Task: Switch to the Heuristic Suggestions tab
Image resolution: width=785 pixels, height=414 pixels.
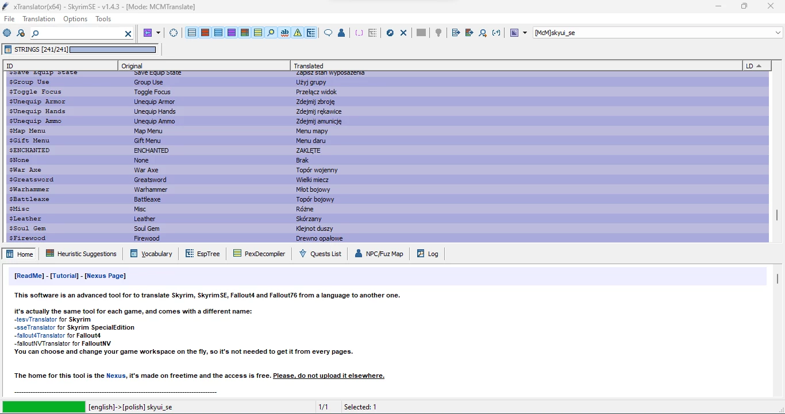Action: pyautogui.click(x=81, y=254)
